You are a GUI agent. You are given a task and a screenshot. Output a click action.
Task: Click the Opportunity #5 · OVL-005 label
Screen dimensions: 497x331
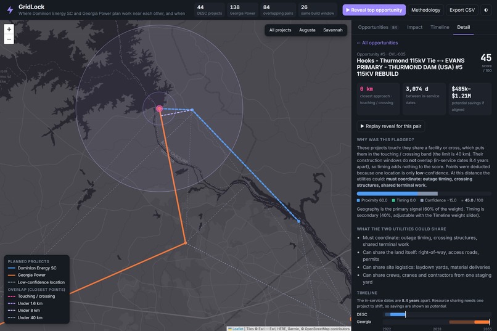380,54
